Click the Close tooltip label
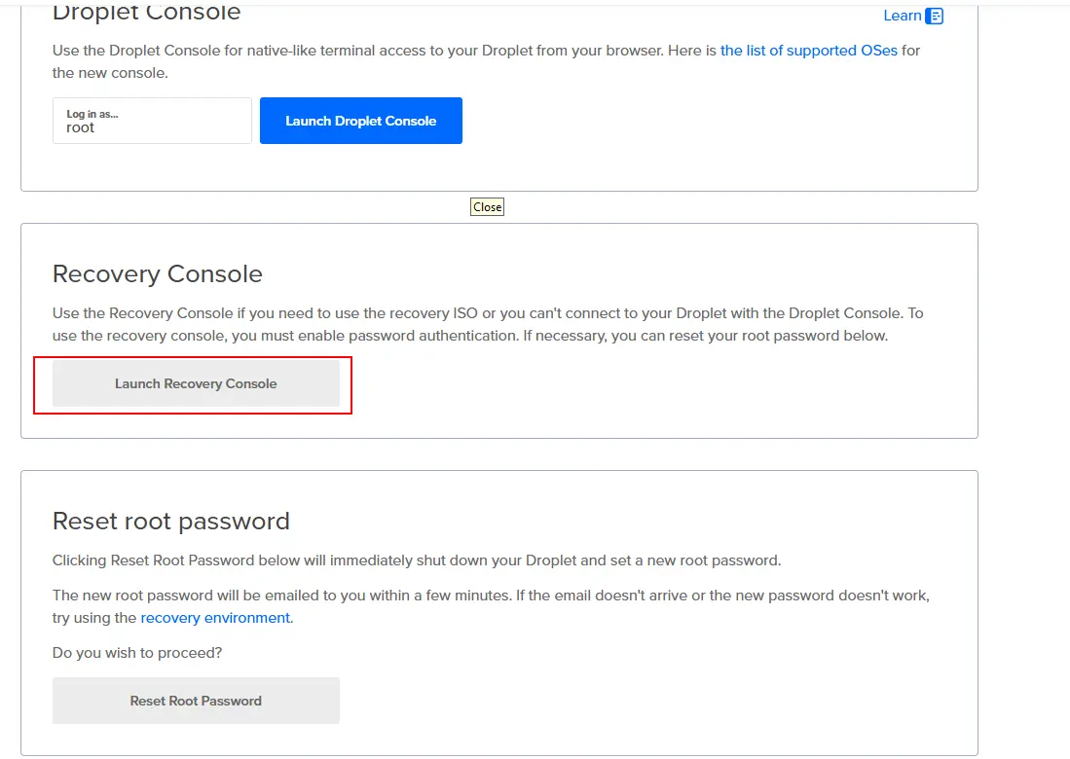The height and width of the screenshot is (759, 1070). point(487,206)
